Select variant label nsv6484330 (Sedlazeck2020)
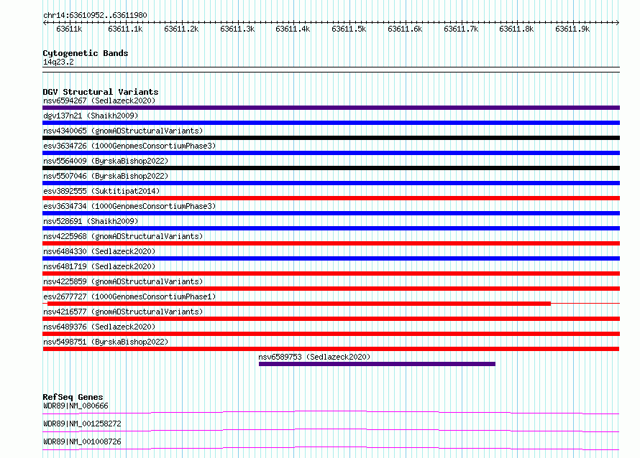The height and width of the screenshot is (458, 640). tap(99, 251)
